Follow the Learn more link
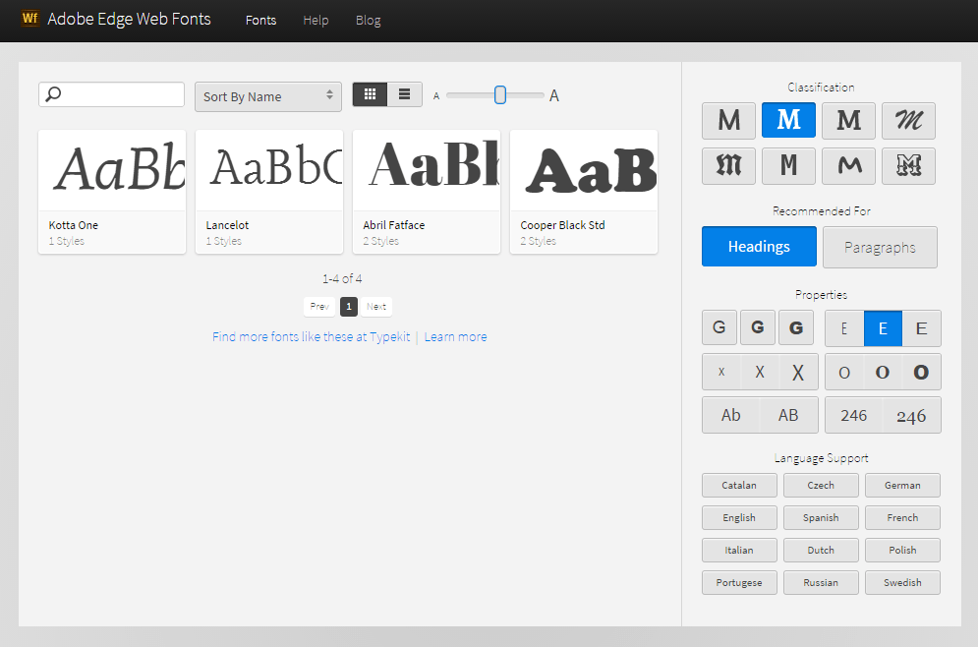The width and height of the screenshot is (978, 647). [455, 337]
